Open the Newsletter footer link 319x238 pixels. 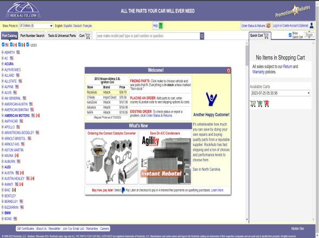[54, 229]
